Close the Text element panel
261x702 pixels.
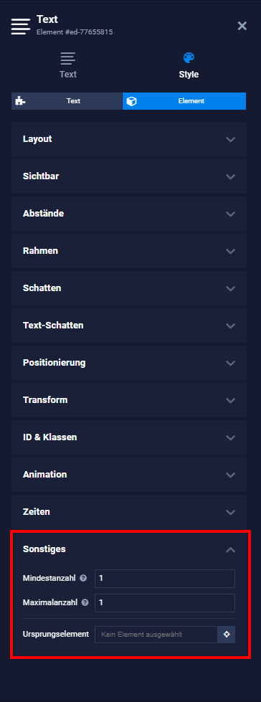point(242,26)
